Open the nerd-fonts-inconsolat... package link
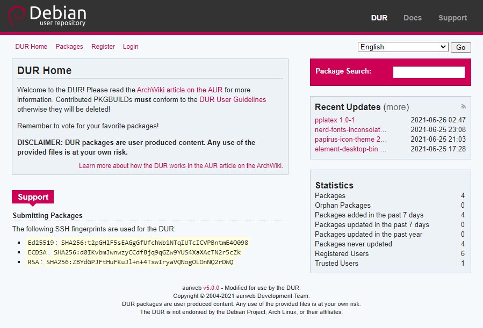 tap(350, 129)
